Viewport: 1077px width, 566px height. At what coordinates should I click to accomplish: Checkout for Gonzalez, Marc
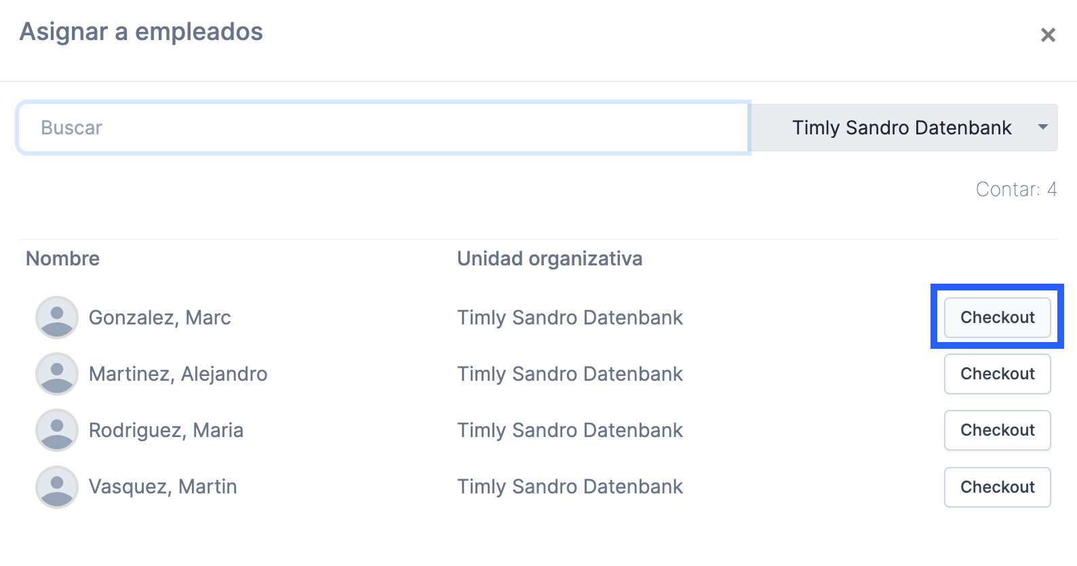[x=998, y=318]
